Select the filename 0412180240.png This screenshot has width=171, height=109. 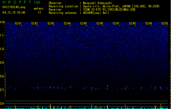14,7
